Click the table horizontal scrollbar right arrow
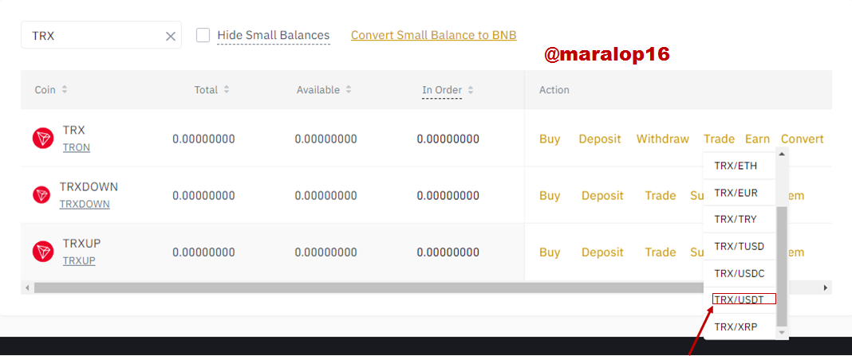852x356 pixels. tap(826, 287)
